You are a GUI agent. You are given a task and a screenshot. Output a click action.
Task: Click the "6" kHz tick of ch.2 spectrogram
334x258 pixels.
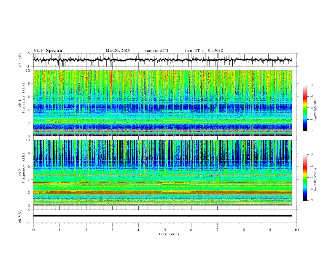click(30, 167)
